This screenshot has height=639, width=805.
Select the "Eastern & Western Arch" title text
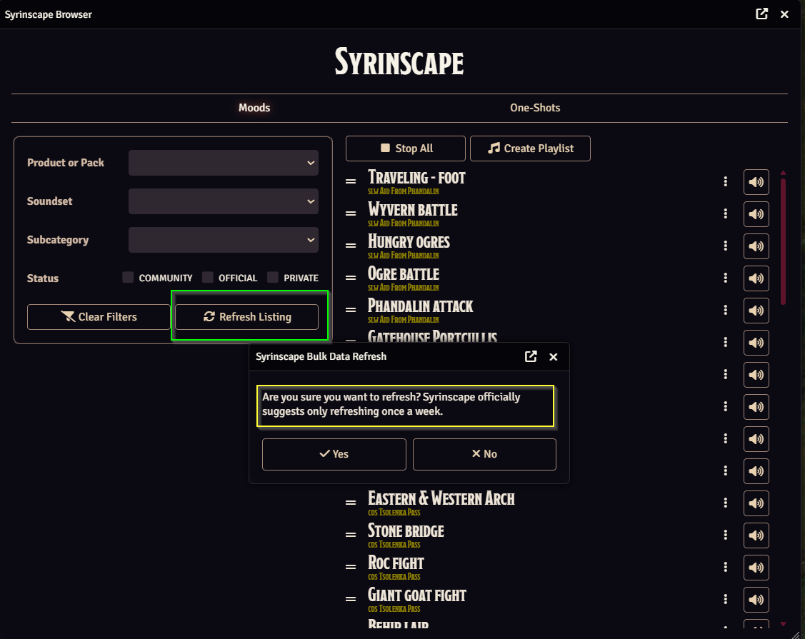click(x=441, y=498)
